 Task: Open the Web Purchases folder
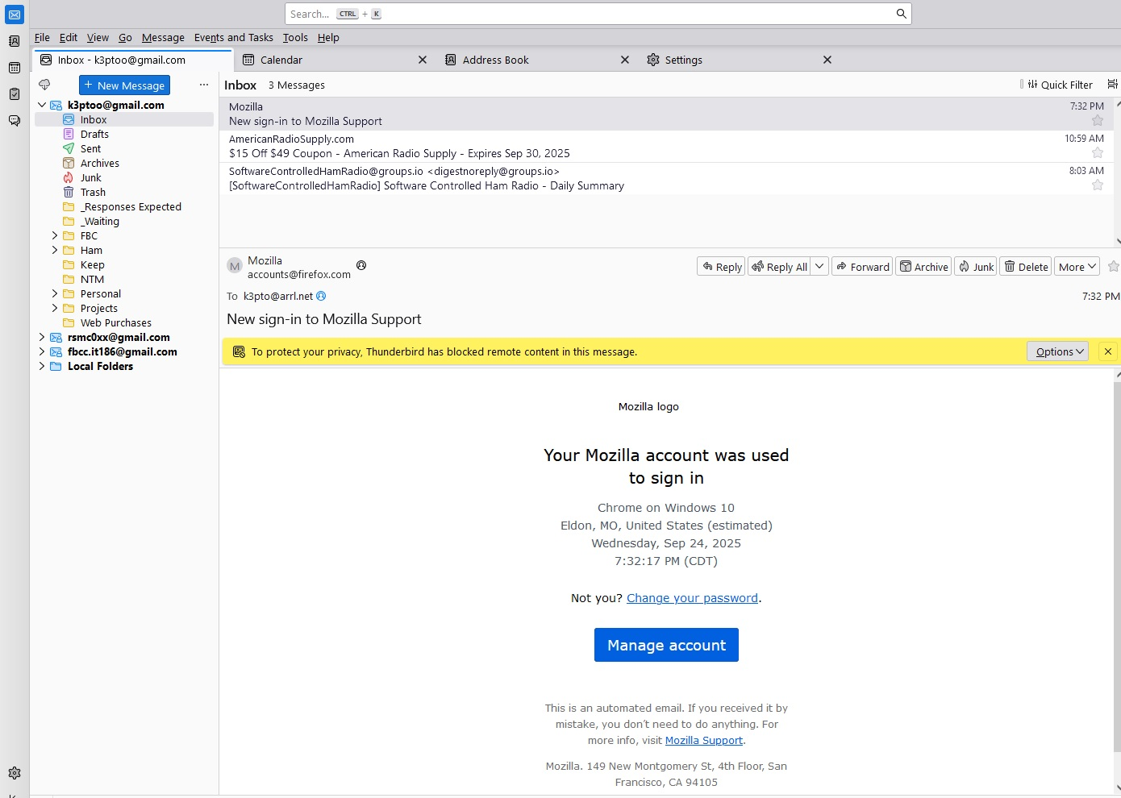(x=124, y=323)
